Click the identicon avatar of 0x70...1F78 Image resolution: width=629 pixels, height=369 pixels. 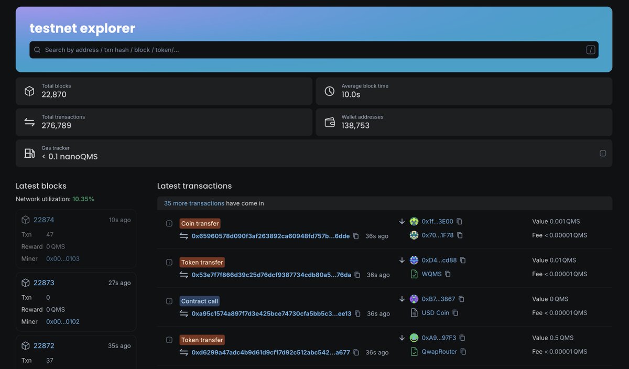point(414,235)
